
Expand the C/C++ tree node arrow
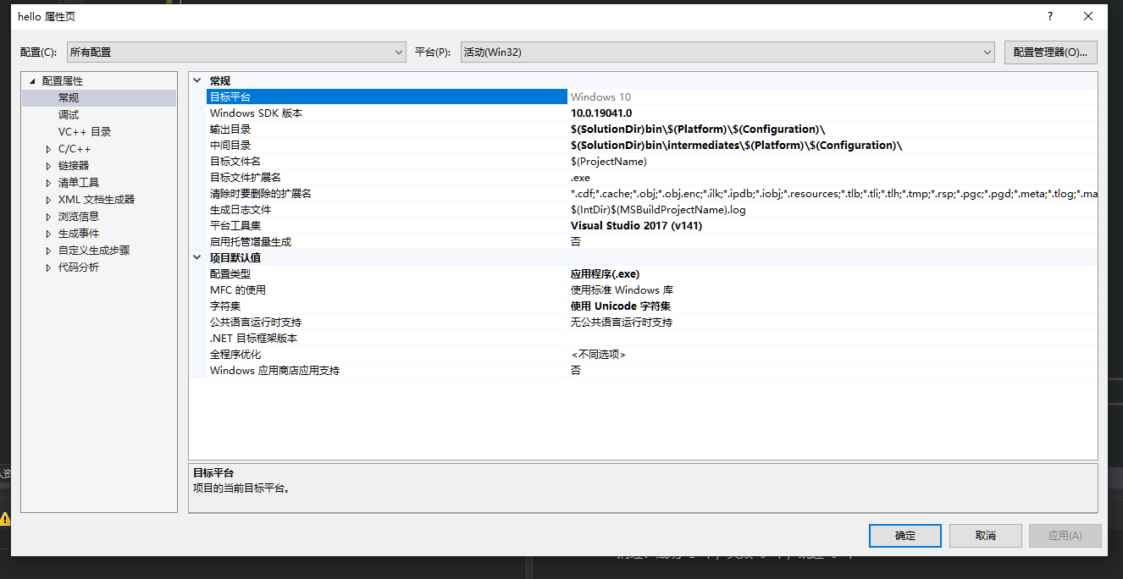click(48, 149)
